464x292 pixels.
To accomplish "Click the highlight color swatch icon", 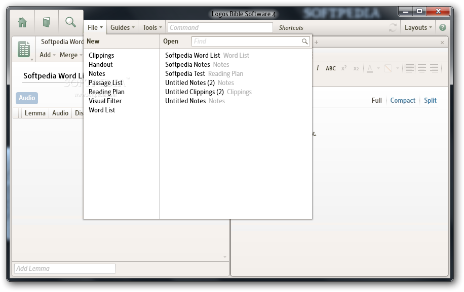I will 388,68.
